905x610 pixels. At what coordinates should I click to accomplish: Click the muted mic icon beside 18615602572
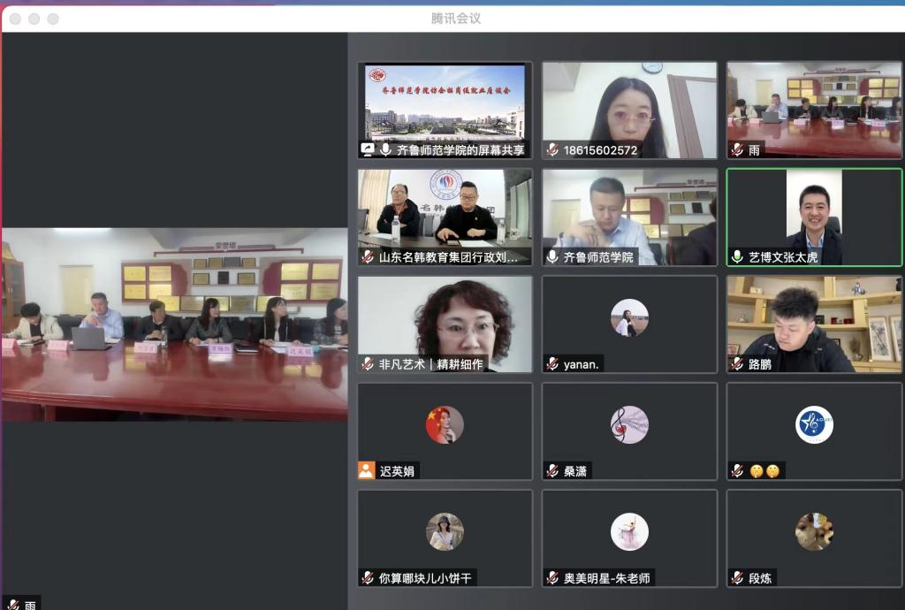click(x=552, y=150)
